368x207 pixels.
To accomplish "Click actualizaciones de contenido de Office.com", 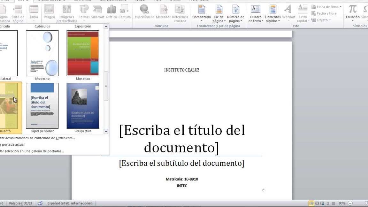I will coord(38,138).
